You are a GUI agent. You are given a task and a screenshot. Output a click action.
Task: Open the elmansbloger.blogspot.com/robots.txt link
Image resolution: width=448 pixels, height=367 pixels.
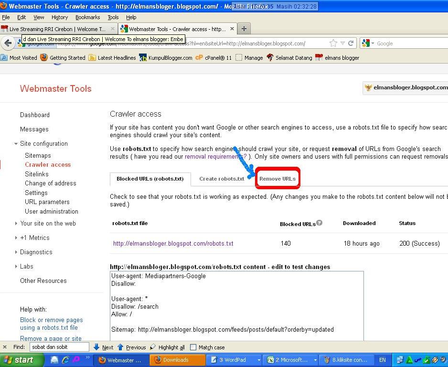173,244
